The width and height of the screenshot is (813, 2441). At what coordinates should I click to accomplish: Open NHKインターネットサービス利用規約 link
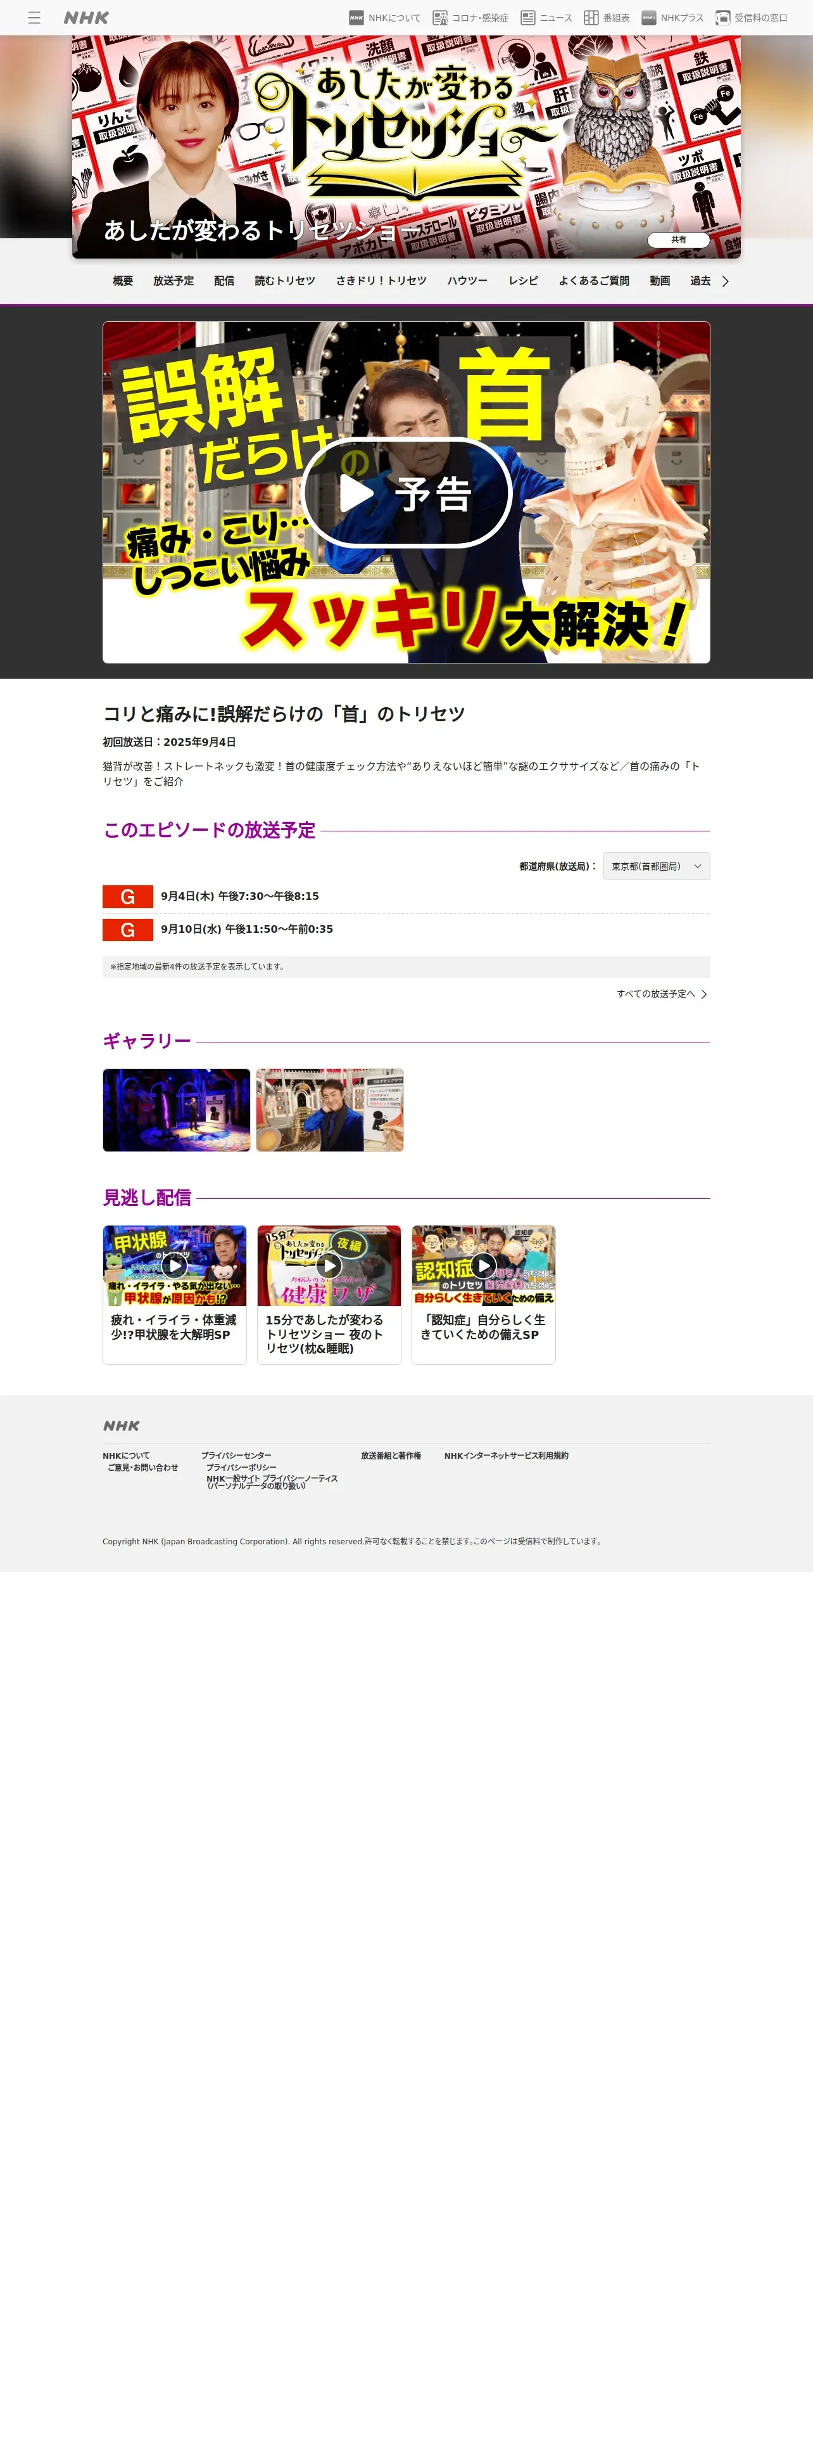pos(507,1456)
